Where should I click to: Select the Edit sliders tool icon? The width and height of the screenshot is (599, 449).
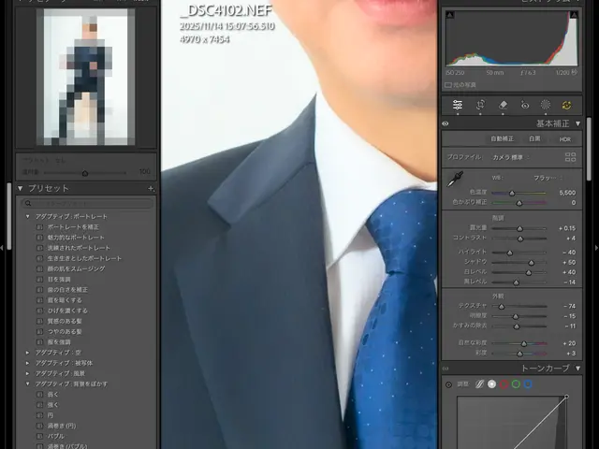[x=458, y=105]
